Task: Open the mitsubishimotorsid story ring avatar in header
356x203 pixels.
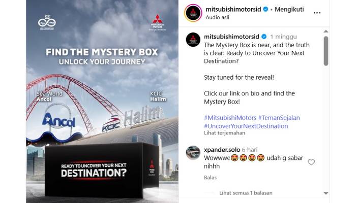Action: click(x=193, y=13)
